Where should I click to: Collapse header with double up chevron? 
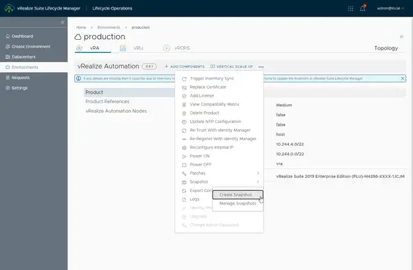(x=401, y=36)
